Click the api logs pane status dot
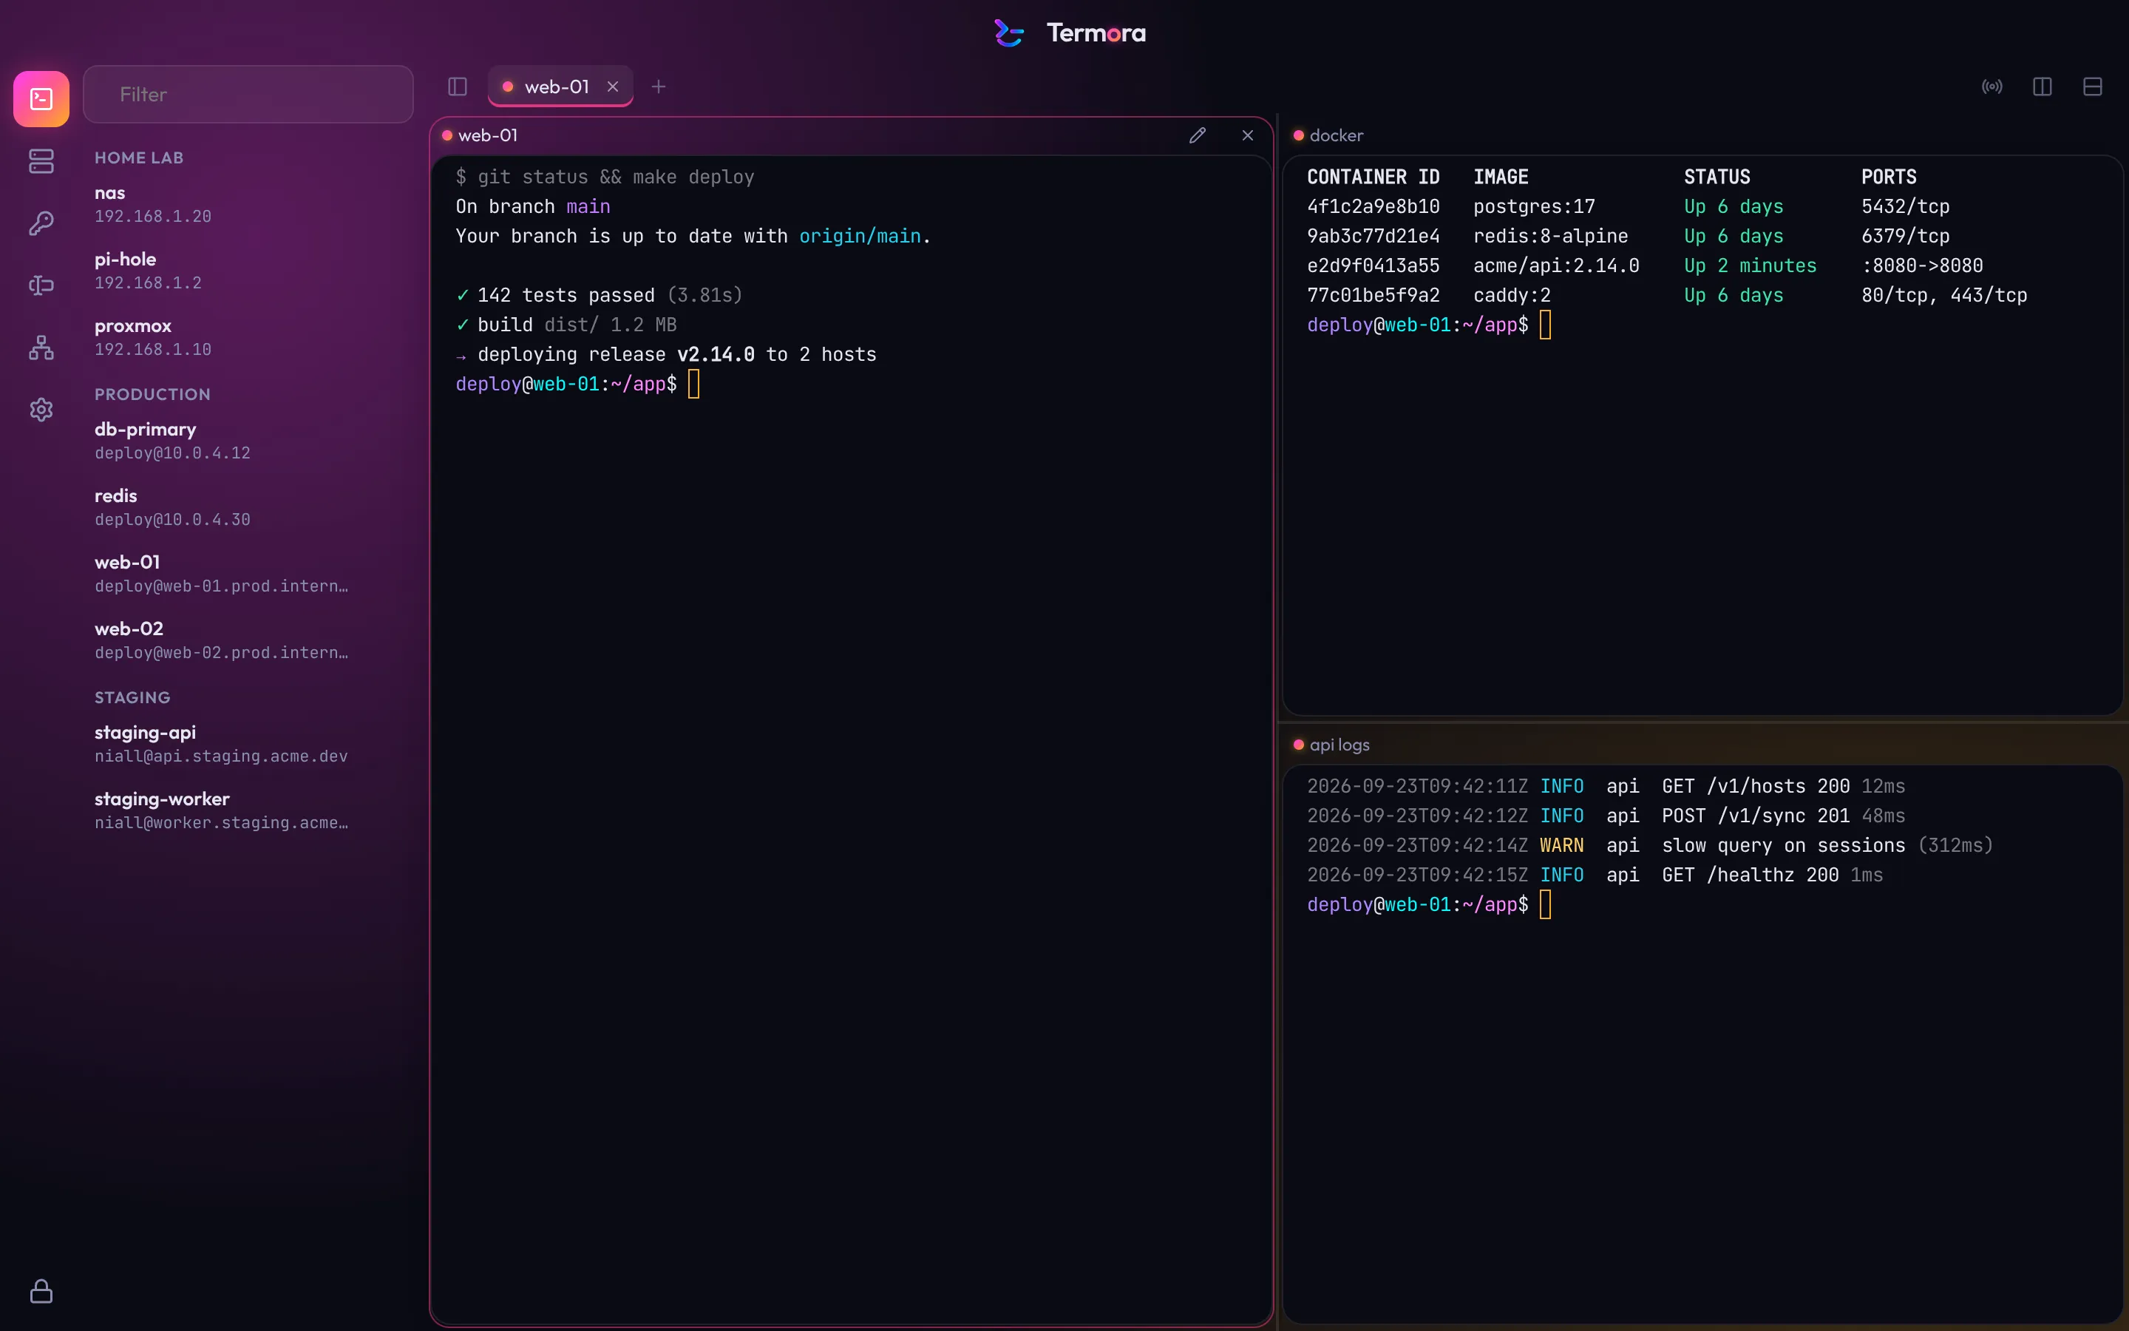Image resolution: width=2129 pixels, height=1331 pixels. coord(1299,745)
